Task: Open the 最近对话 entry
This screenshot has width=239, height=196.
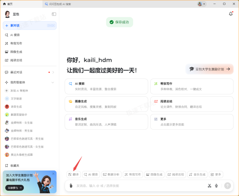Action: [29, 72]
